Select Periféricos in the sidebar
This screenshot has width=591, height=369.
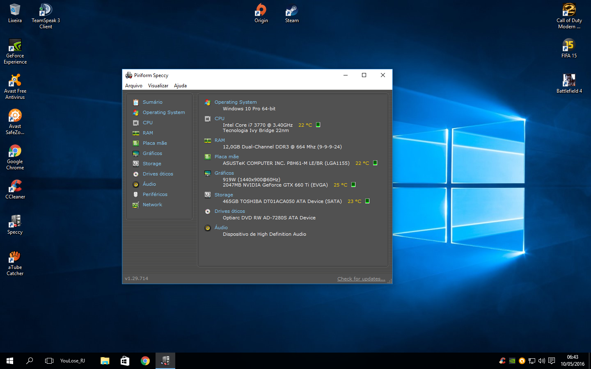click(x=155, y=194)
